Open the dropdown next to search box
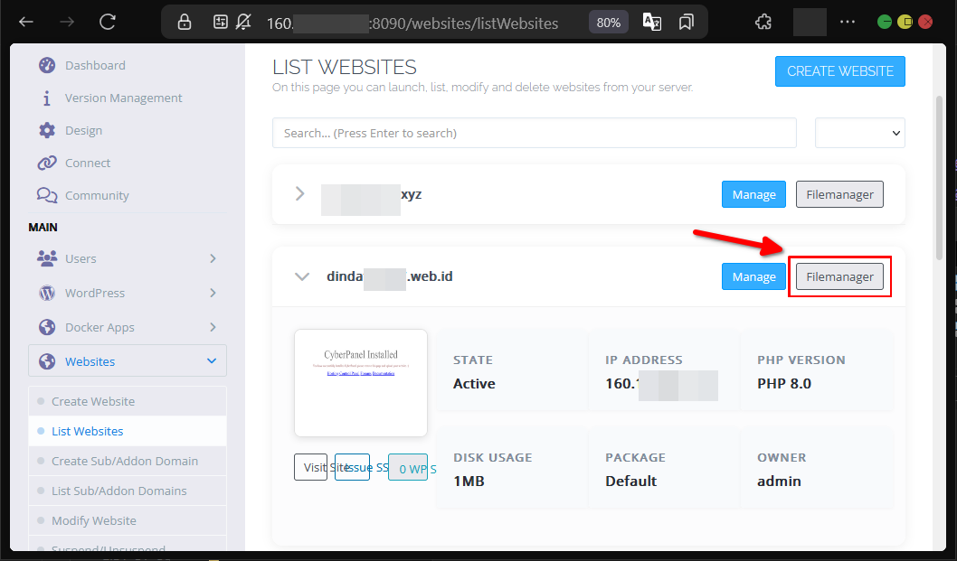 (859, 133)
